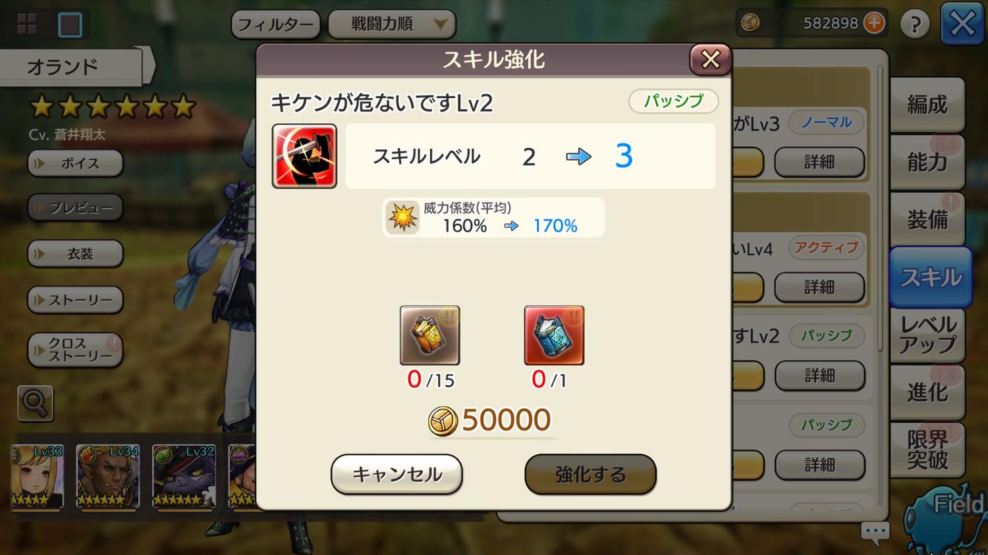Open the フィルター filter options
This screenshot has width=988, height=555.
[275, 25]
